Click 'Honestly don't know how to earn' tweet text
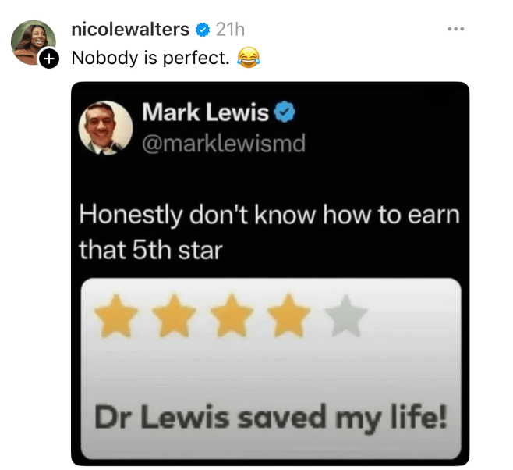This screenshot has width=513, height=470. pyautogui.click(x=269, y=215)
